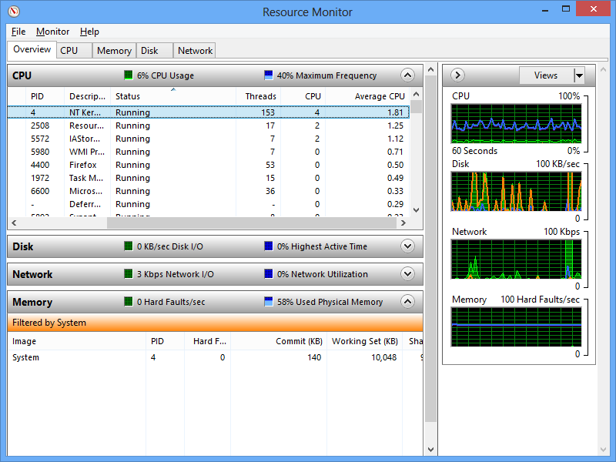Click the green CPU Usage indicator icon

tap(128, 75)
